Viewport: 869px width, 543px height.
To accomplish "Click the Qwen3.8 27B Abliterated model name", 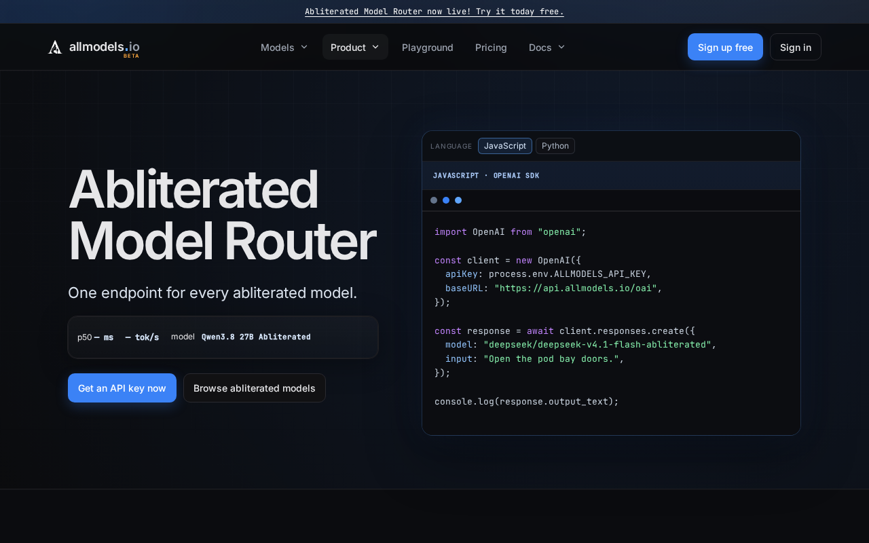I will 256,337.
